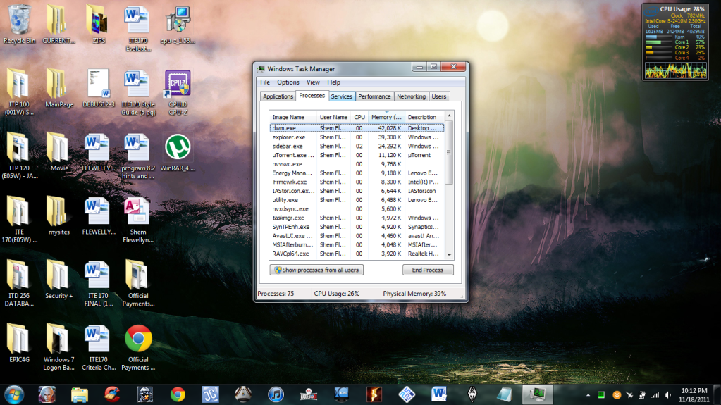Select the WinRAR_4... desktop icon
The width and height of the screenshot is (721, 405).
[x=178, y=151]
